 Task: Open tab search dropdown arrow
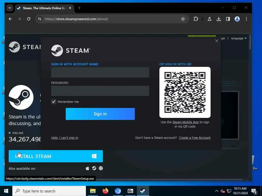(10, 8)
